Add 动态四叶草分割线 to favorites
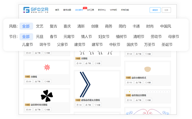 click(x=47, y=110)
